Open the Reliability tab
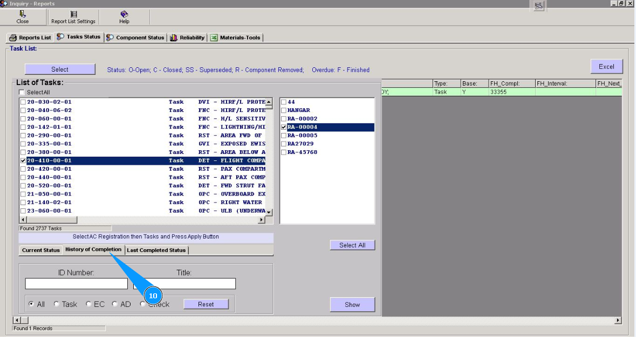The height and width of the screenshot is (337, 636). click(x=187, y=38)
